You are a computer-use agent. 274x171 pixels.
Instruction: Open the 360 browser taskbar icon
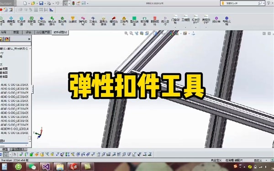[18, 166]
